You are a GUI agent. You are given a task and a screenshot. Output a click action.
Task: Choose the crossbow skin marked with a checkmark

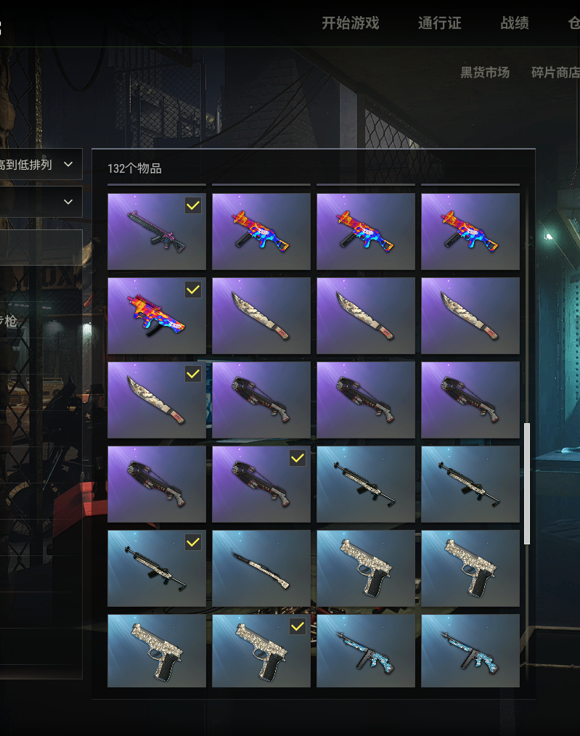coord(261,484)
